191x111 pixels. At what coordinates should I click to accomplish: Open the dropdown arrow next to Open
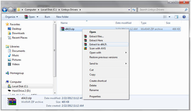pyautogui.click(x=37, y=17)
